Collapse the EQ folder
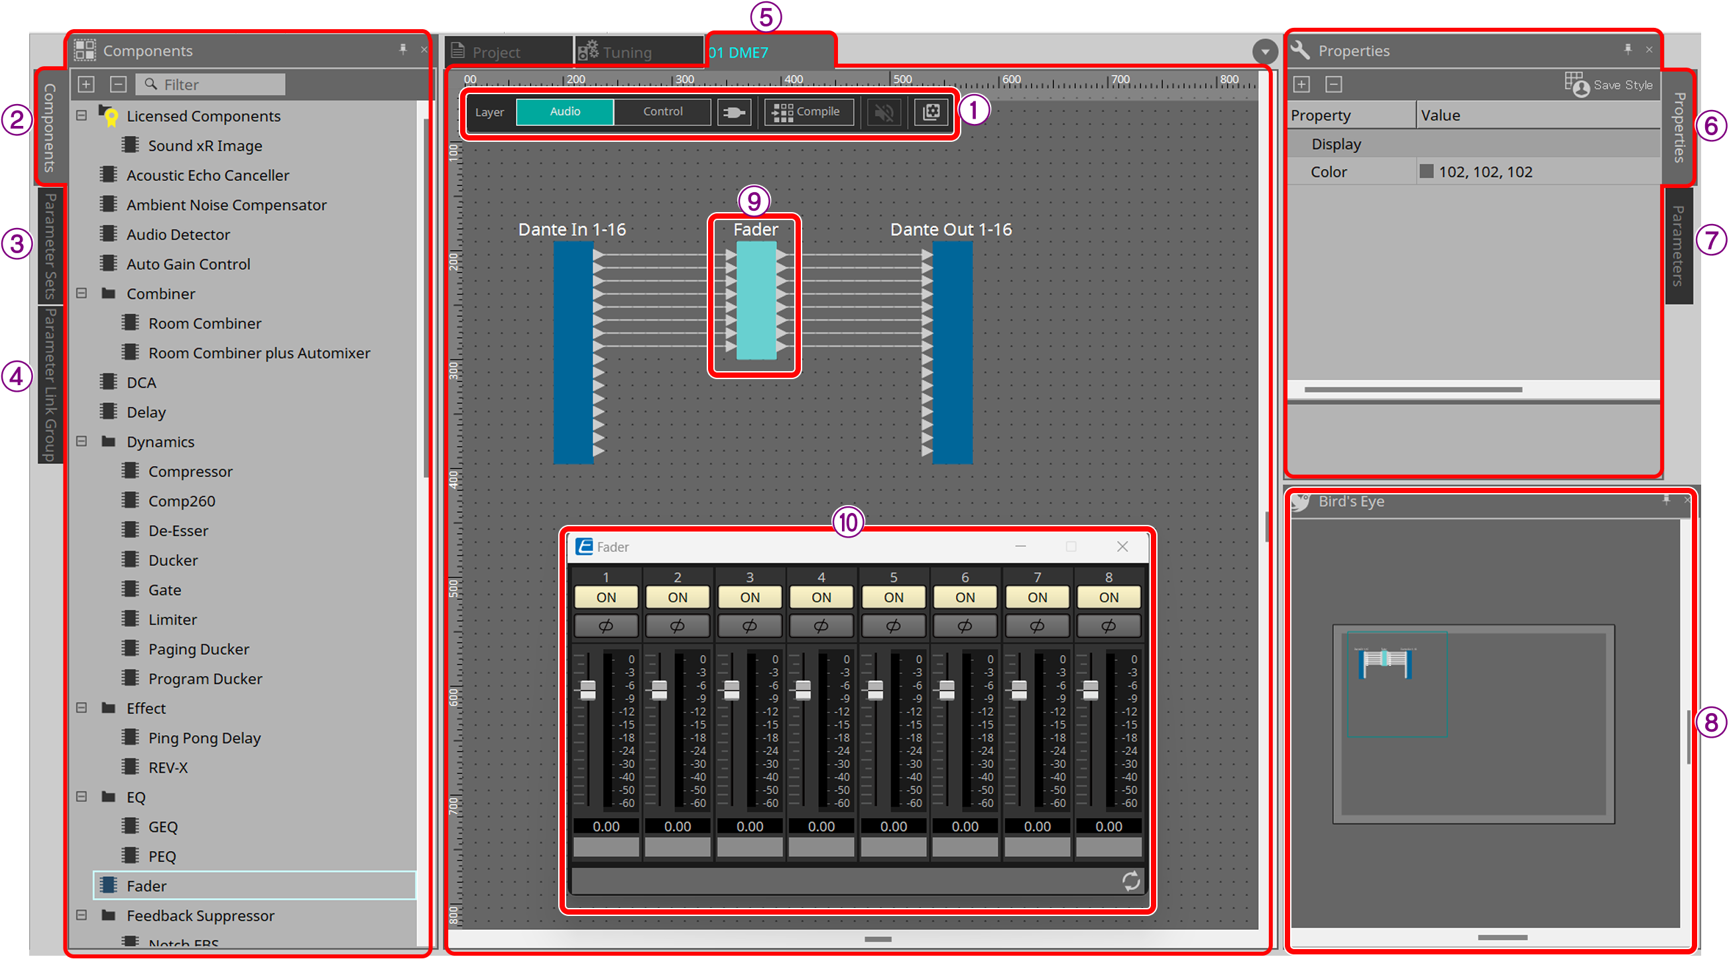This screenshot has width=1729, height=965. point(82,797)
